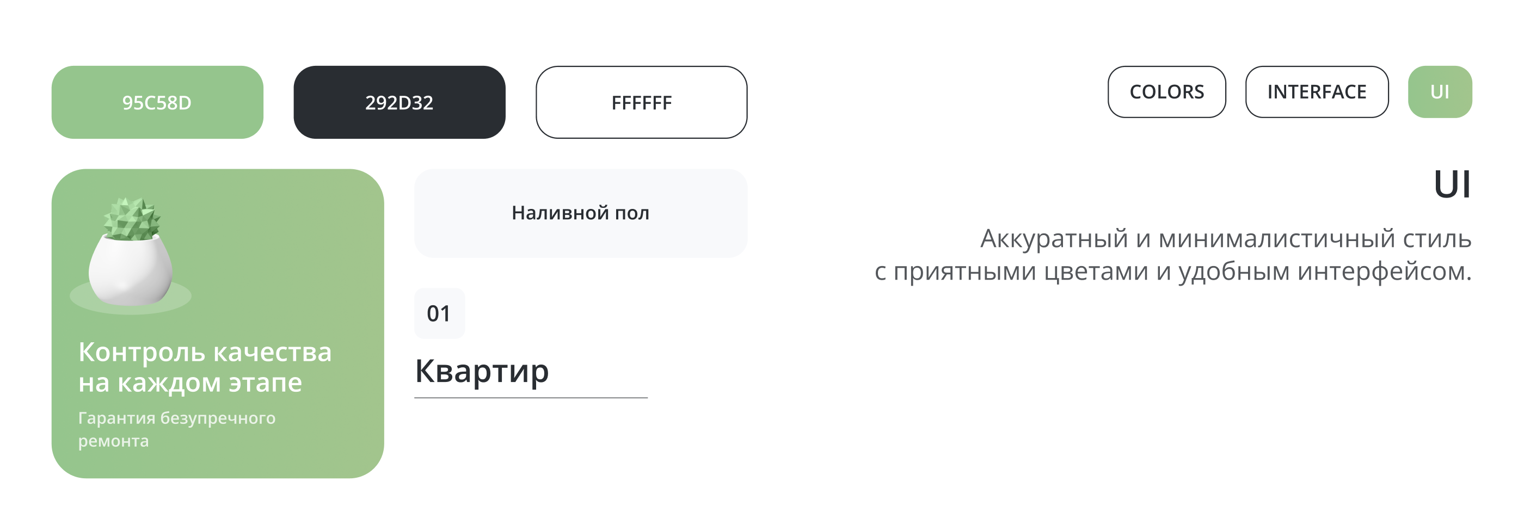Click the underline below Квартир

[531, 398]
